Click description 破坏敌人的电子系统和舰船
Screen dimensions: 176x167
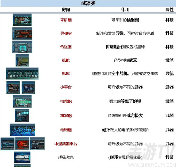125,130
